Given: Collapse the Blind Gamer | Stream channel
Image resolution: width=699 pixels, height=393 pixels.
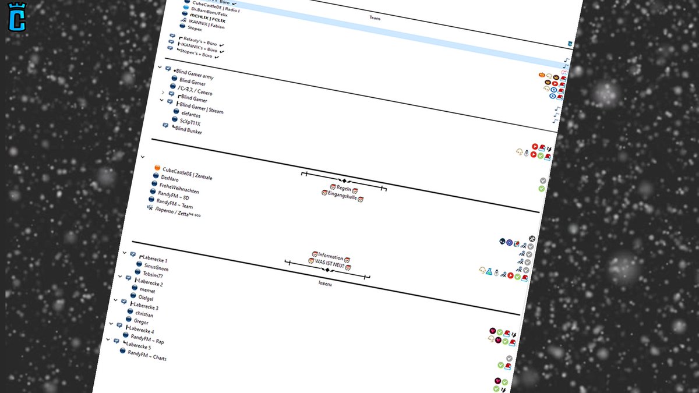Looking at the screenshot, I should click(162, 100).
